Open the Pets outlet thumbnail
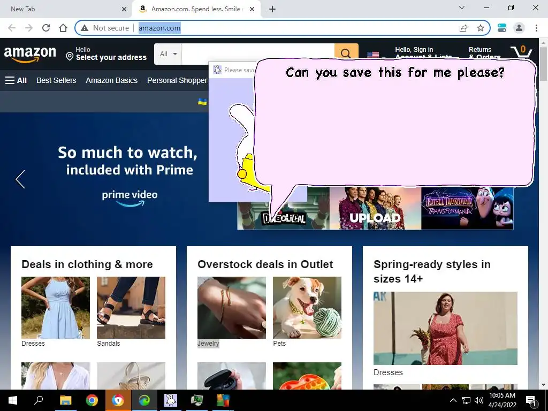 (307, 308)
